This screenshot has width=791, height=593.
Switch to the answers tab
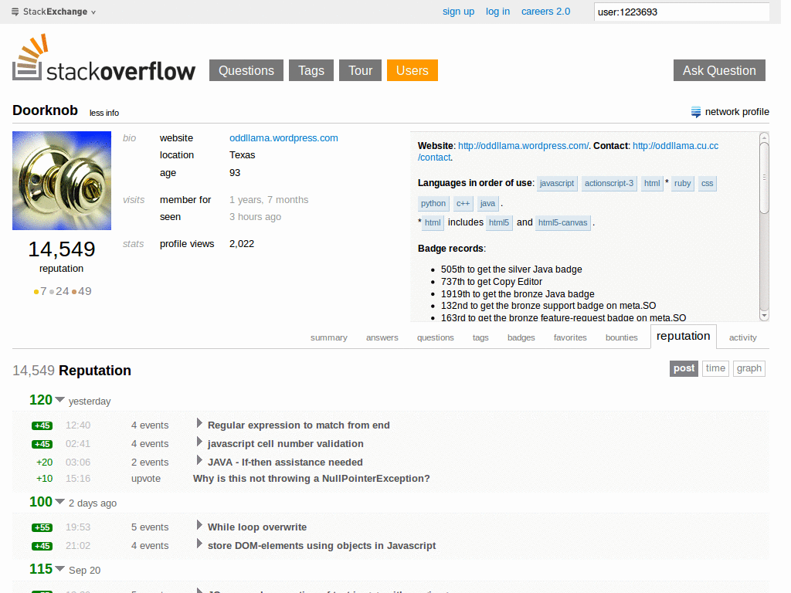(x=382, y=338)
